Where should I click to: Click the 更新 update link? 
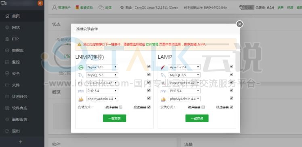pos(280,8)
